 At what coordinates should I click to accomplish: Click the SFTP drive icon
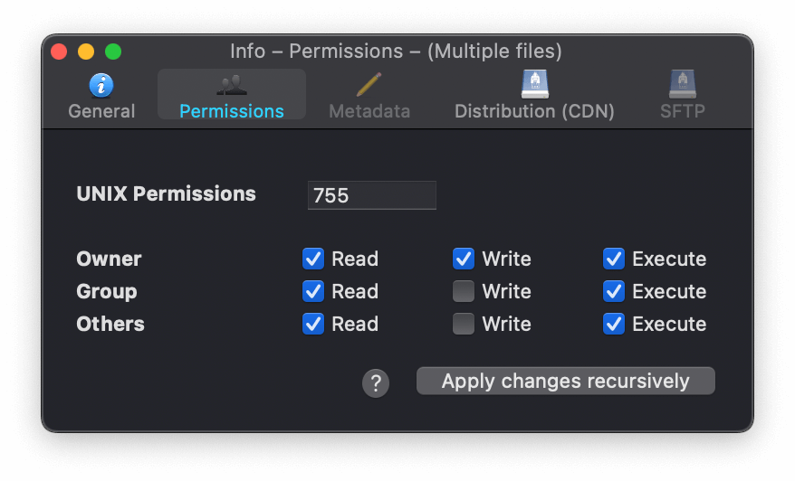[682, 84]
